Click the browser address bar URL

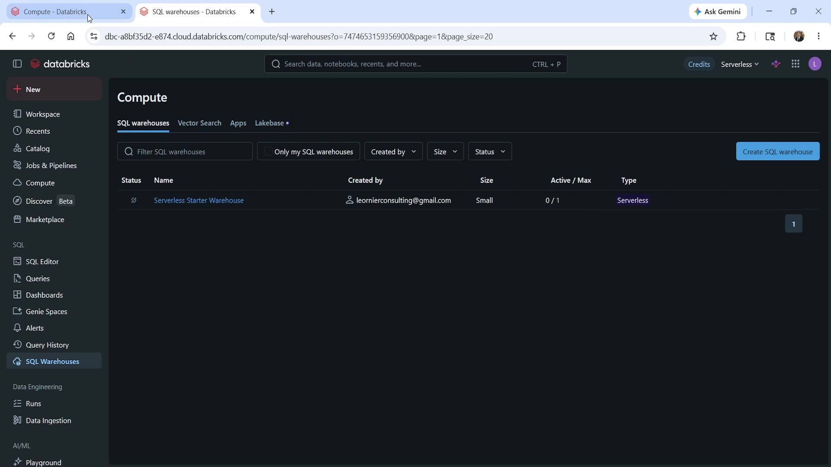click(299, 37)
